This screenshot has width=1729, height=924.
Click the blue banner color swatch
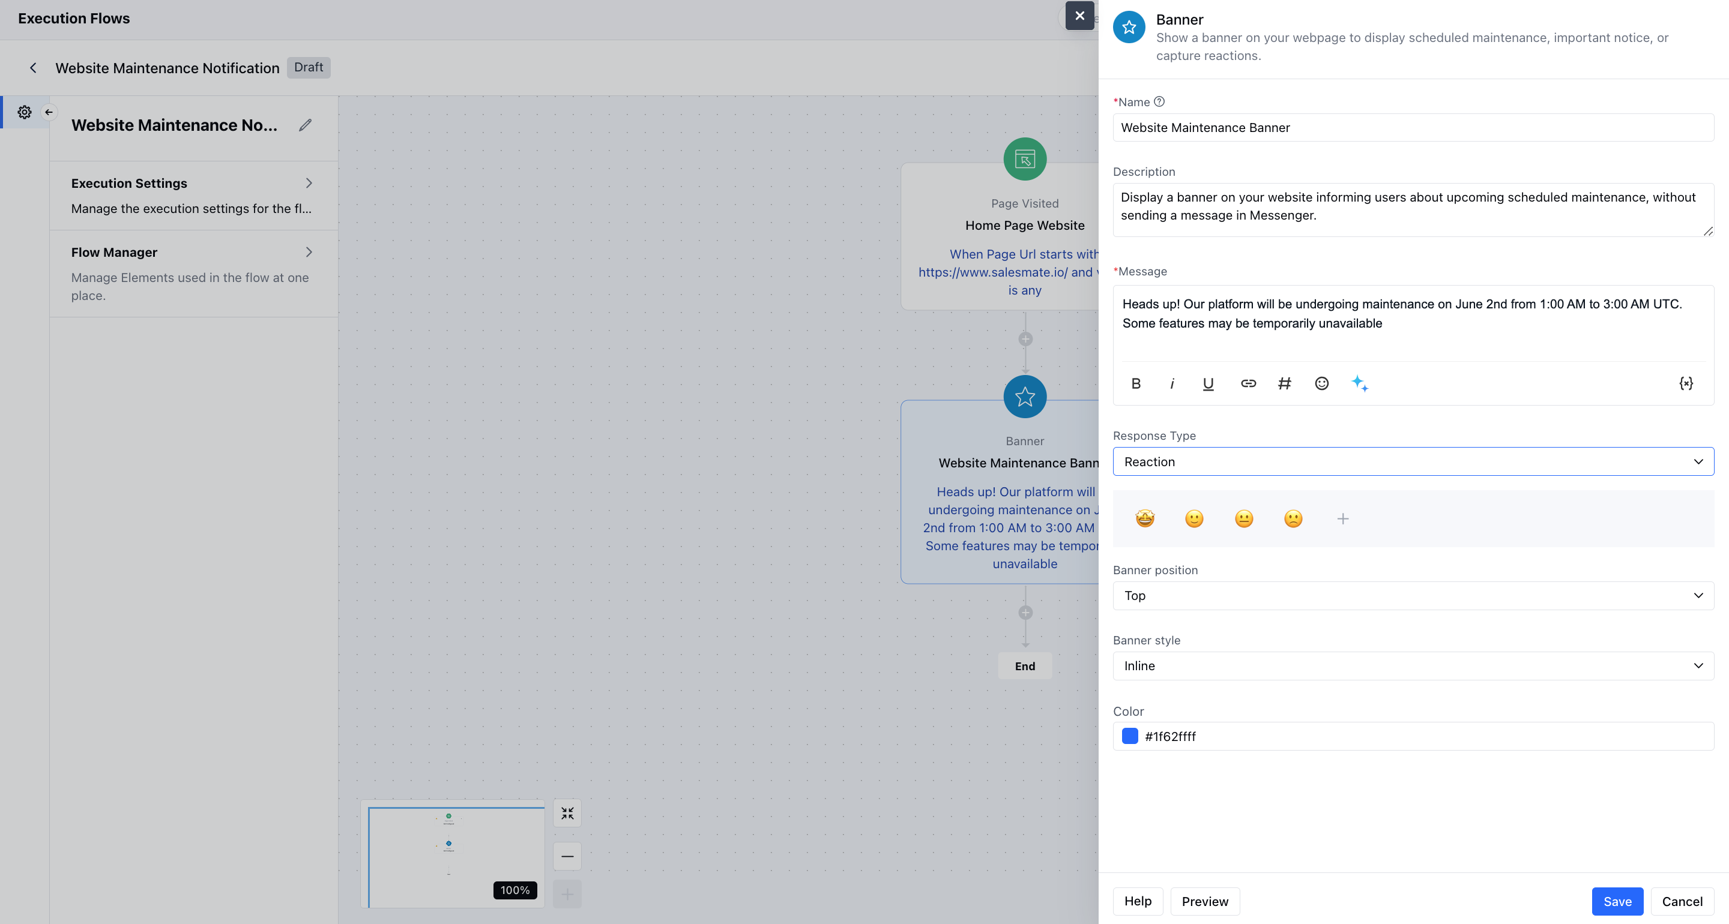(1130, 736)
